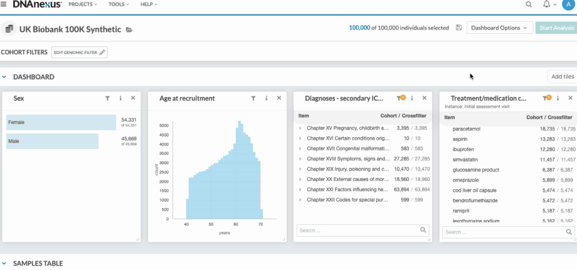577x270 pixels.
Task: Open the Tools menu
Action: pos(119,4)
